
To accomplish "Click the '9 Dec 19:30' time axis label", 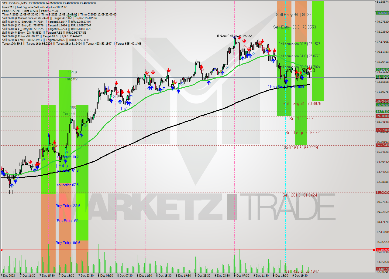I will (x=301, y=276).
